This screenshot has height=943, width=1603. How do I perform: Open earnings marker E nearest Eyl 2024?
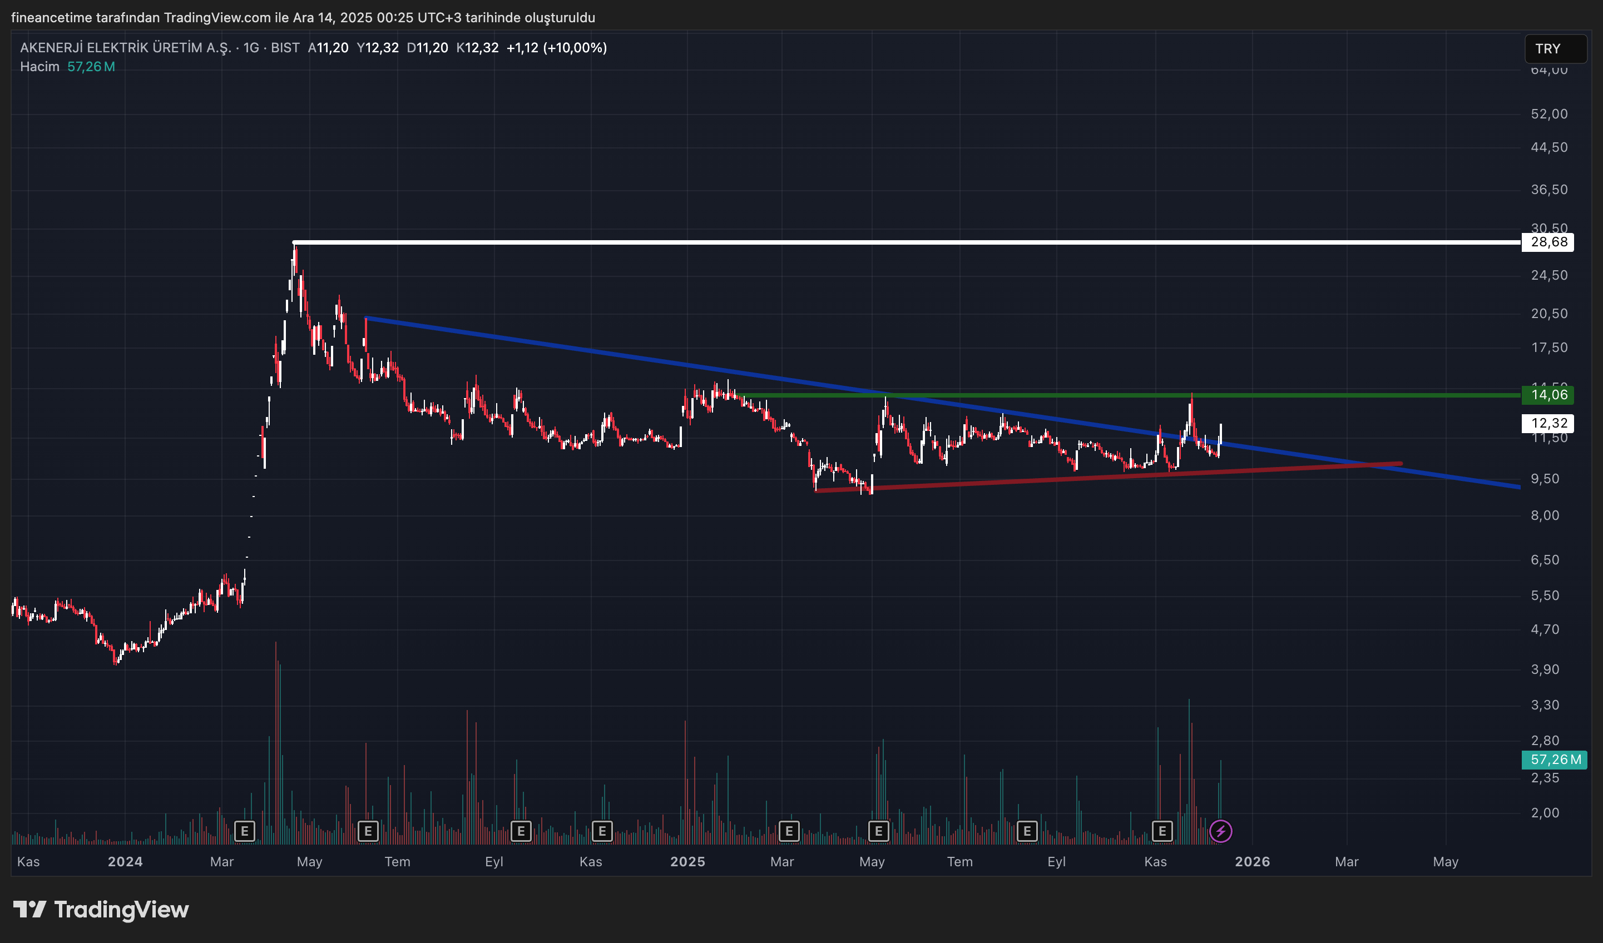(521, 831)
